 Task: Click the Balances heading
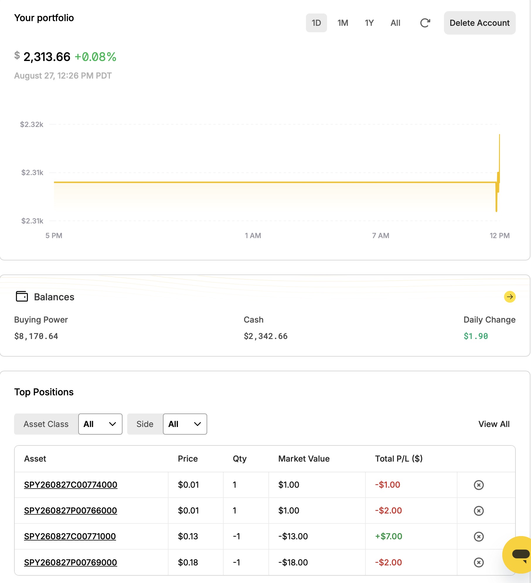pos(54,297)
